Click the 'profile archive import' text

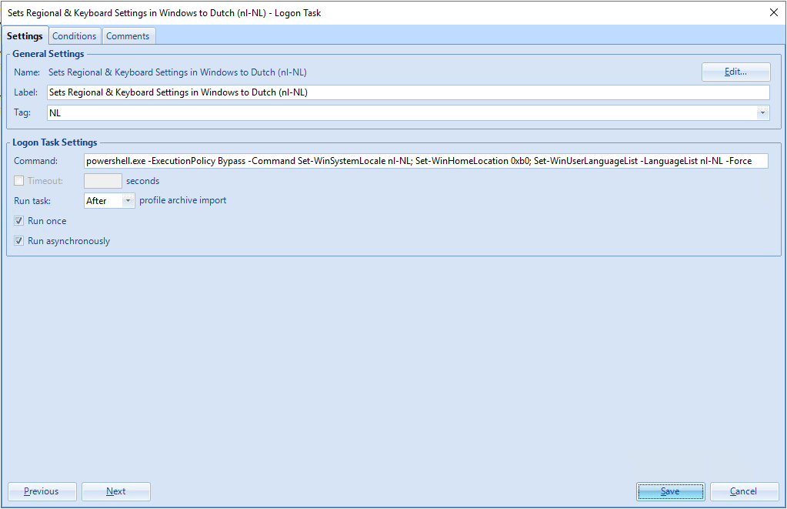tap(182, 200)
